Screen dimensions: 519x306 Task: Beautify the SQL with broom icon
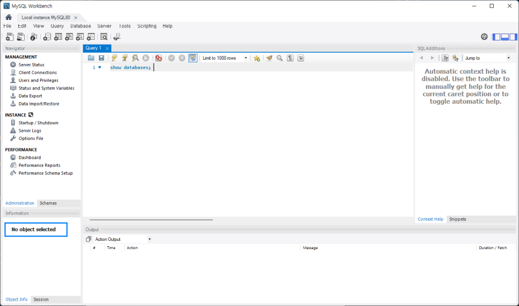tap(269, 58)
